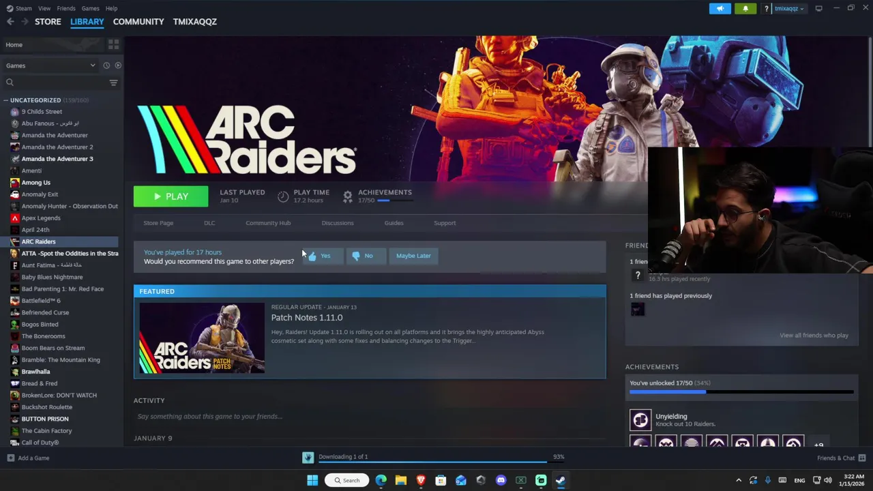The image size is (873, 491).
Task: Open the announcements megaphone button
Action: (720, 8)
